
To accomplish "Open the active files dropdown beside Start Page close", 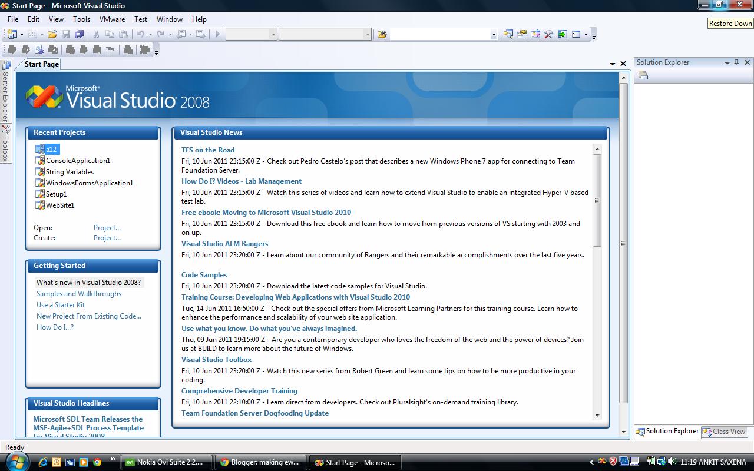I will 613,64.
